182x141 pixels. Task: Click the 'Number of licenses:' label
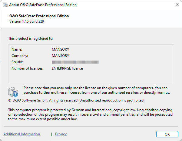click(x=27, y=68)
